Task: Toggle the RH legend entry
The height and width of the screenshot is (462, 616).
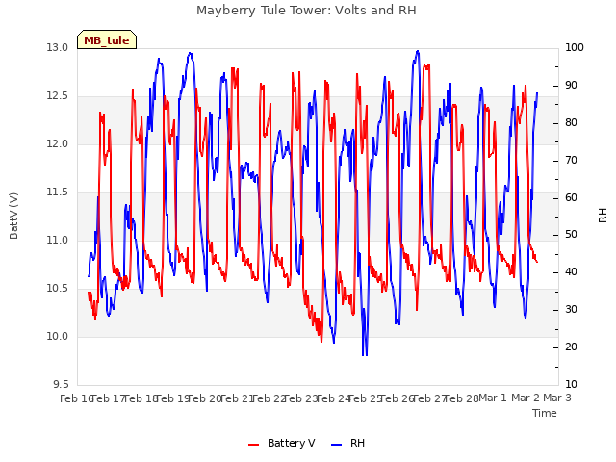Action: click(x=348, y=443)
